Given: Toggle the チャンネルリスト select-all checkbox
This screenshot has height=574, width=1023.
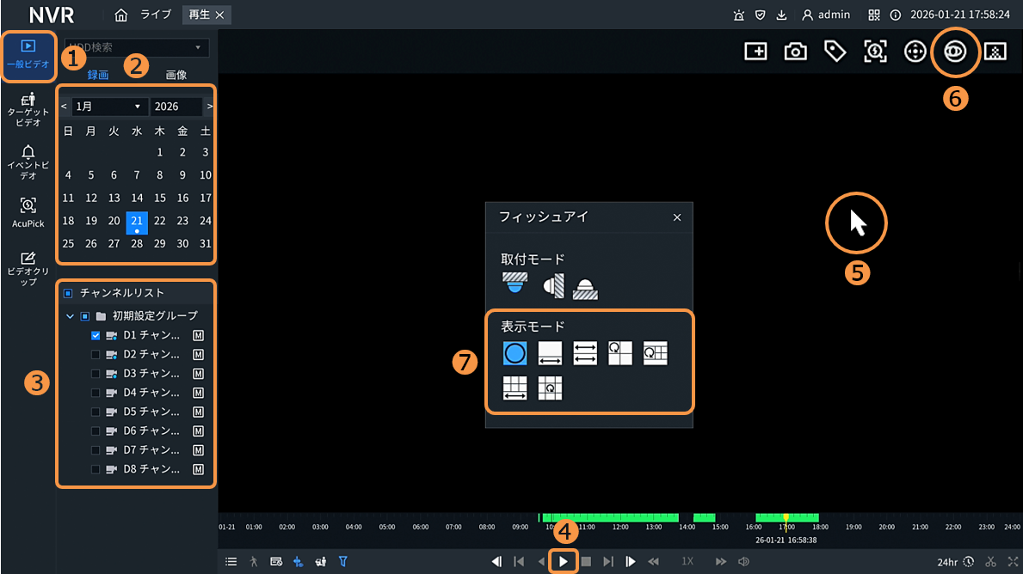Looking at the screenshot, I should (x=68, y=293).
